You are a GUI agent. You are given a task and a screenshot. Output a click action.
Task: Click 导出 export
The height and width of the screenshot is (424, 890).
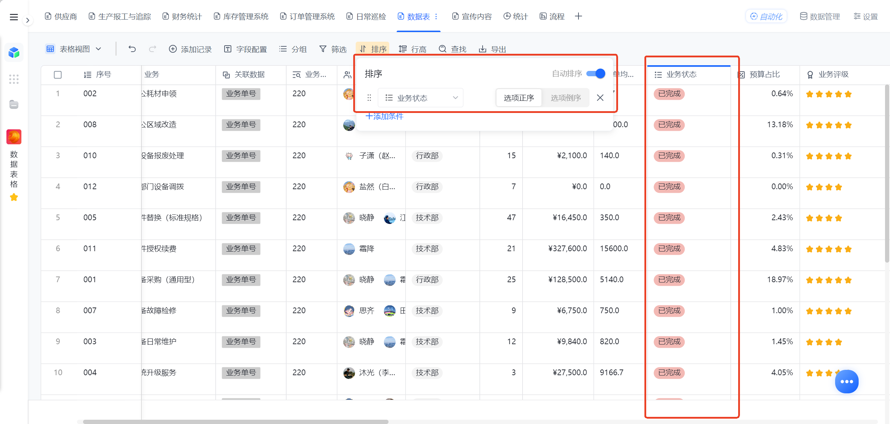coord(493,49)
